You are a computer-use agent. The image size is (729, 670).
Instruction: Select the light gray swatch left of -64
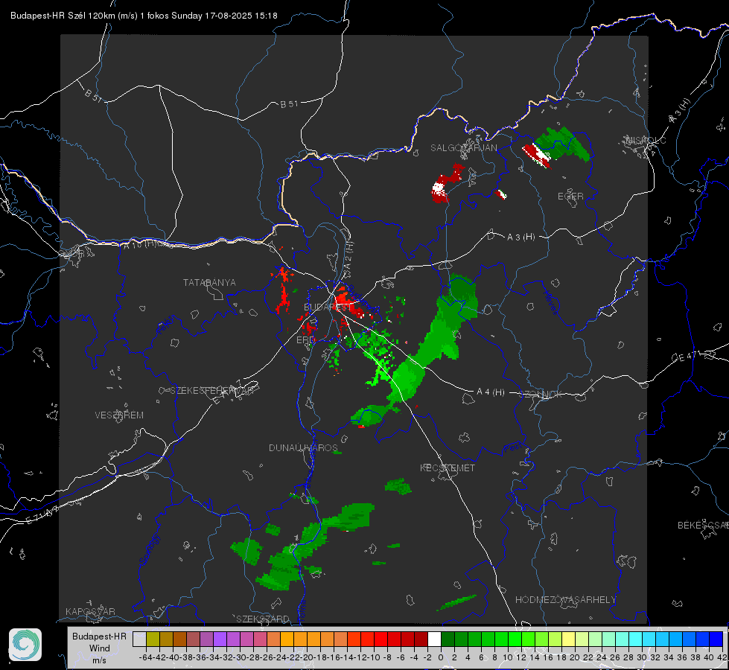click(139, 639)
